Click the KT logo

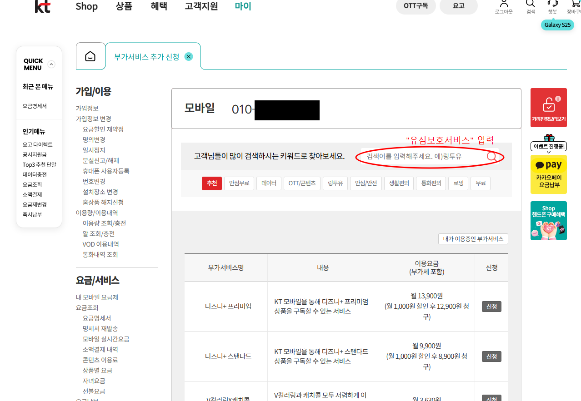[x=43, y=6]
